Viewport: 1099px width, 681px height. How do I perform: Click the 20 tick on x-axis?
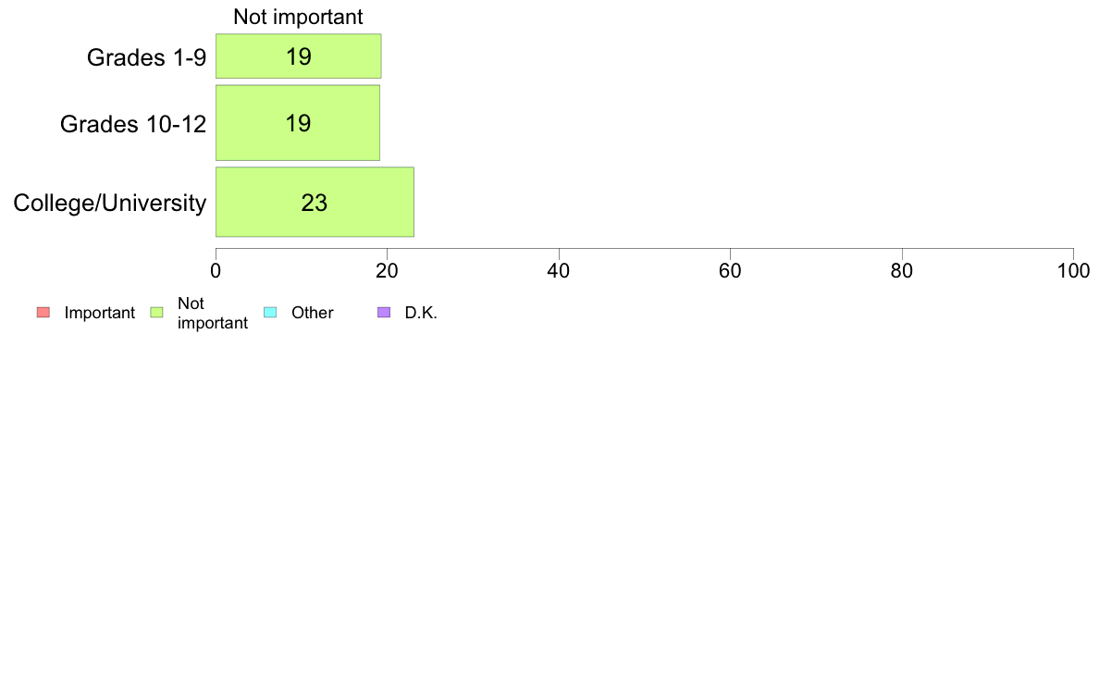[x=387, y=271]
